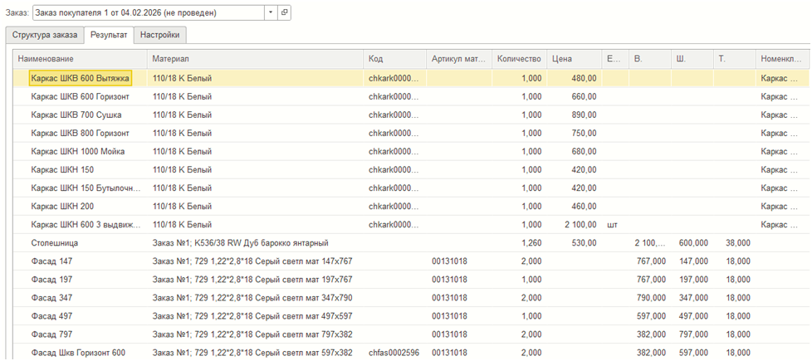Click width value 600,000 in Столешница row
Image resolution: width=812 pixels, height=361 pixels.
click(693, 242)
